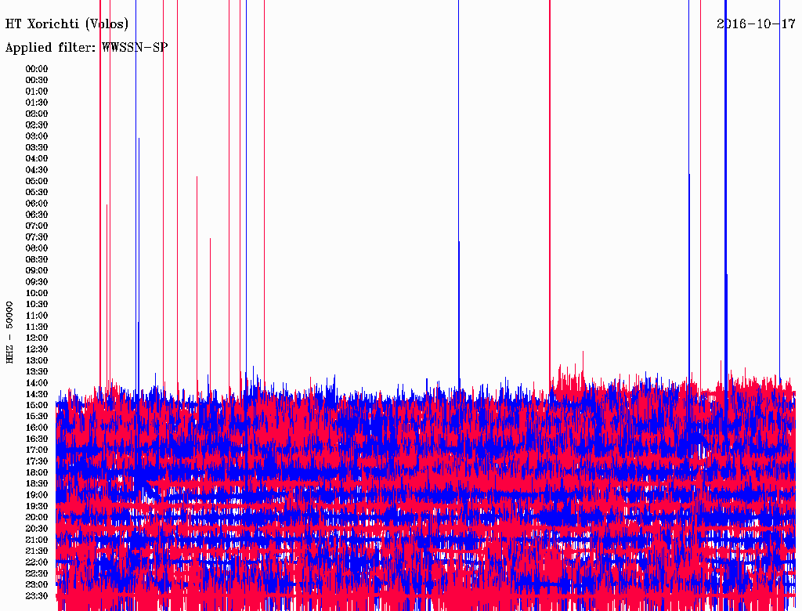Image resolution: width=802 pixels, height=611 pixels.
Task: Click the 21:00 time row label
Action: coord(37,540)
